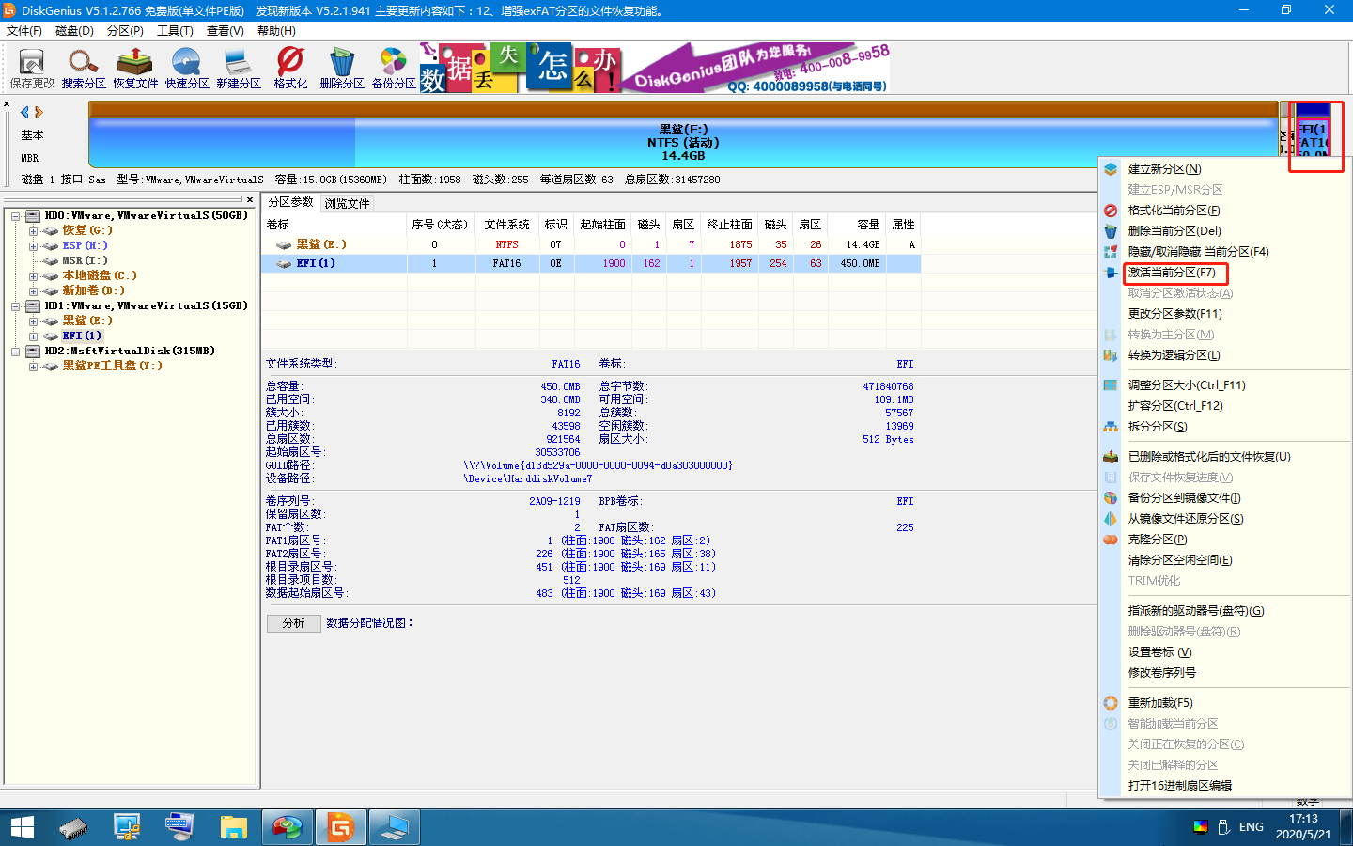Go to the next disk arrow
The image size is (1353, 846).
[39, 113]
